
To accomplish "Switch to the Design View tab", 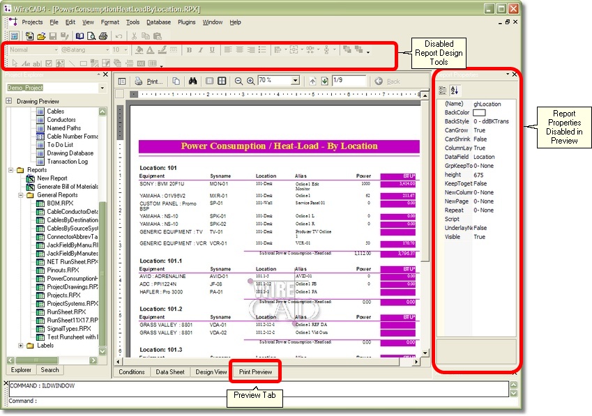I will (x=211, y=372).
